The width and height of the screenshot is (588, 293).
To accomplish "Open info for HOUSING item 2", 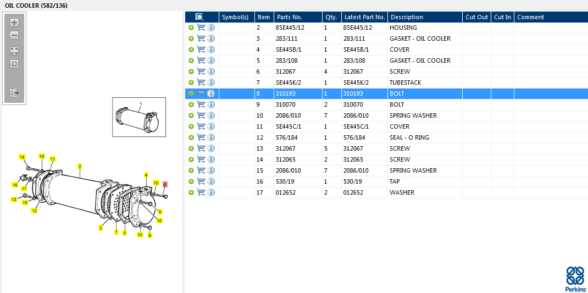I will (x=211, y=27).
